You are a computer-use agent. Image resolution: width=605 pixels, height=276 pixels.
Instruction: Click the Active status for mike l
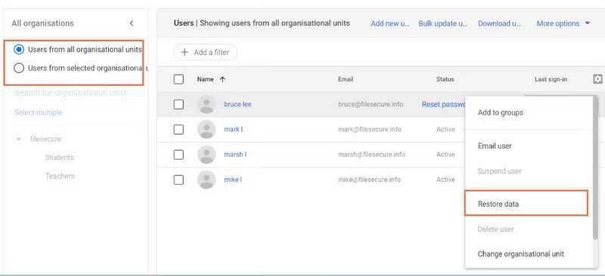[x=445, y=179]
